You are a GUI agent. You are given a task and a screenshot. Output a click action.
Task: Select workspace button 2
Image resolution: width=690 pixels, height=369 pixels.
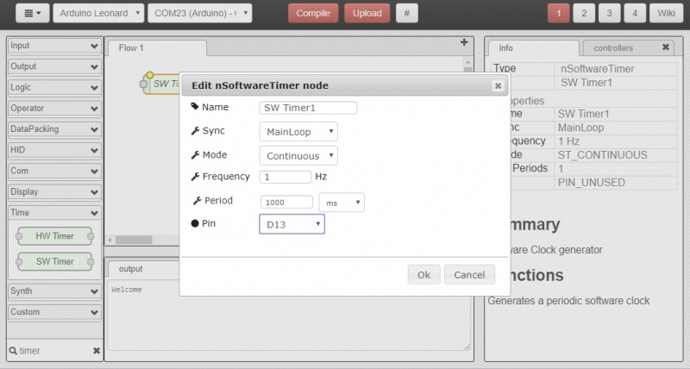click(584, 13)
